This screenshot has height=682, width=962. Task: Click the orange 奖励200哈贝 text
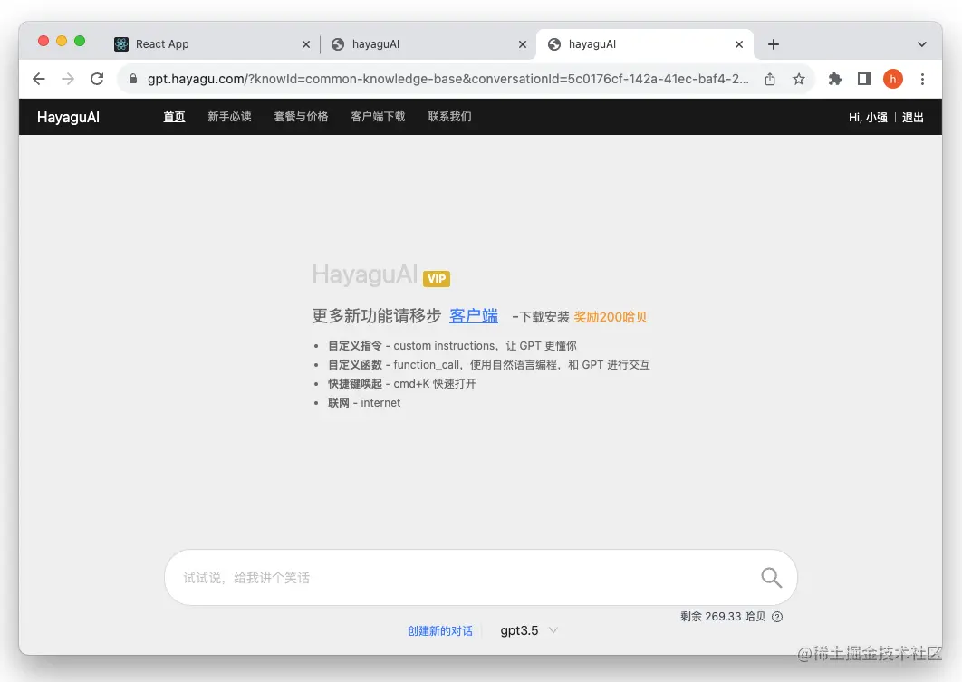click(x=610, y=317)
